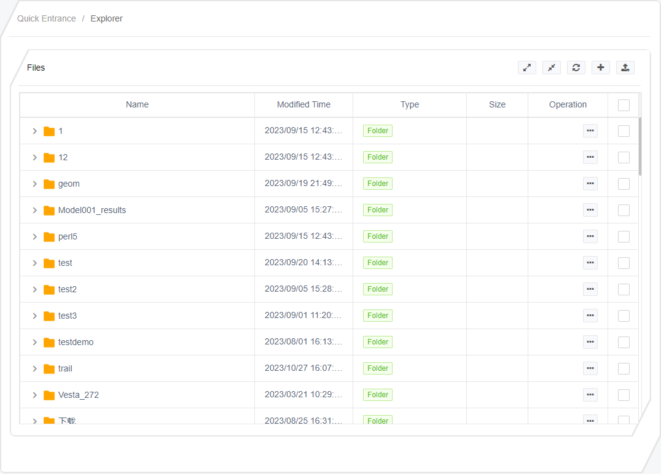Expand folder 1 in the tree
661x474 pixels.
pyautogui.click(x=34, y=131)
